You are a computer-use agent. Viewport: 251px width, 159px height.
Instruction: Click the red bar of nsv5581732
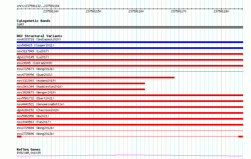pyautogui.click(x=130, y=101)
